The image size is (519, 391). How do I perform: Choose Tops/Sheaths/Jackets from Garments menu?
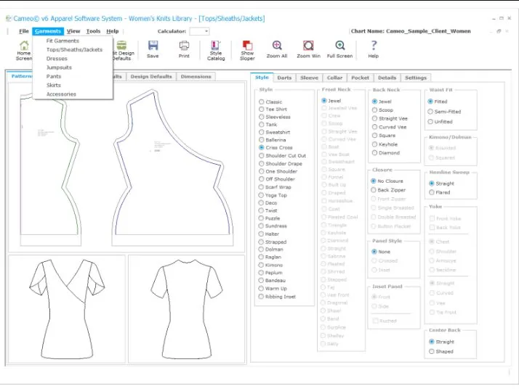tap(74, 49)
